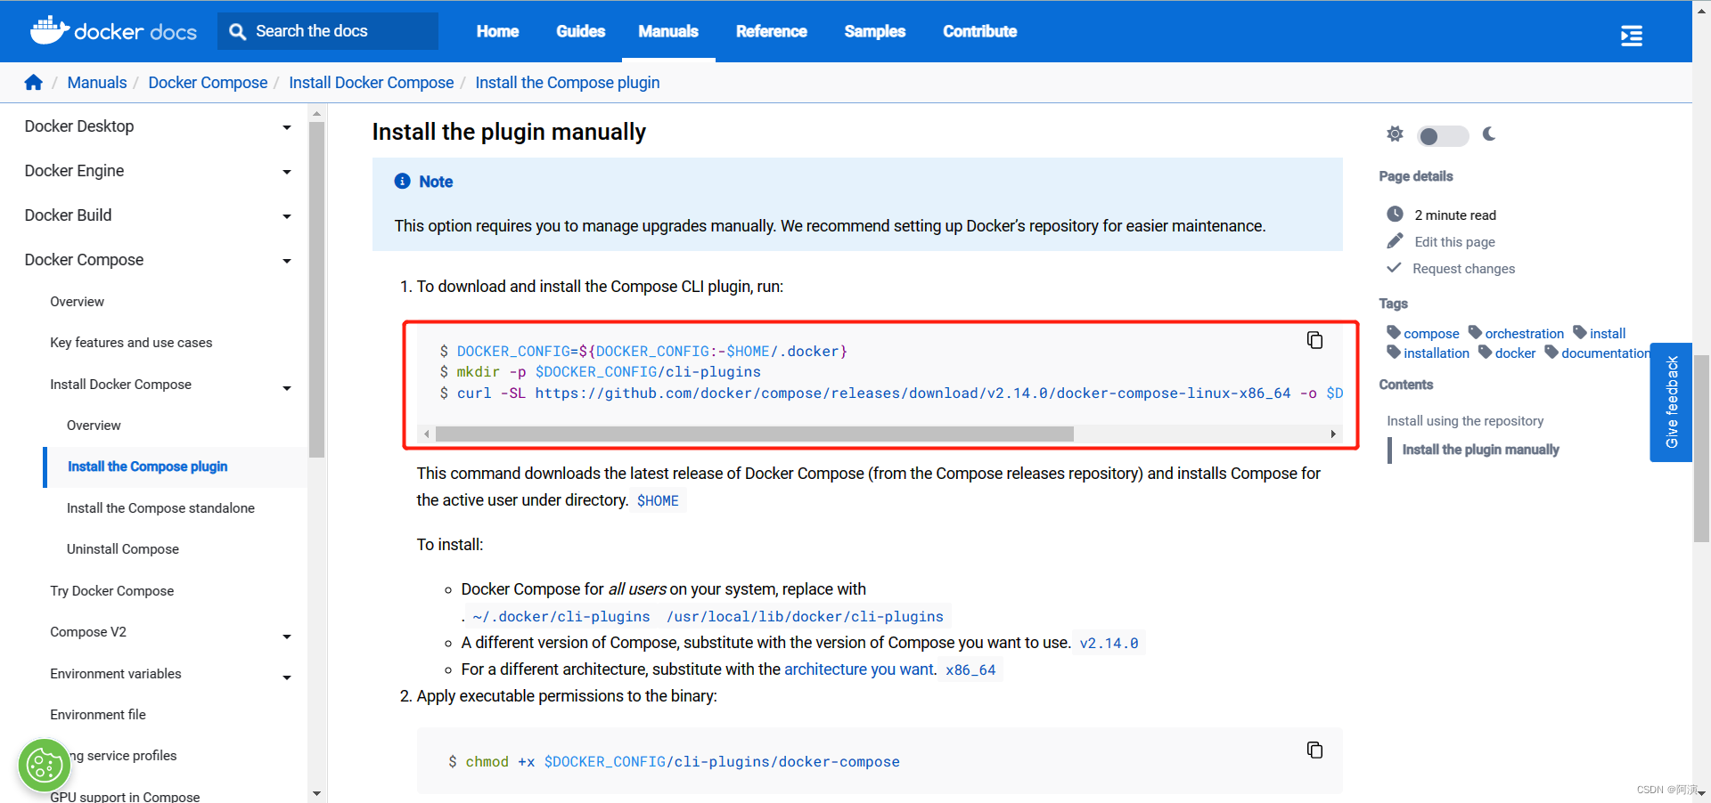
Task: Open the Samples navigation tab
Action: [874, 31]
